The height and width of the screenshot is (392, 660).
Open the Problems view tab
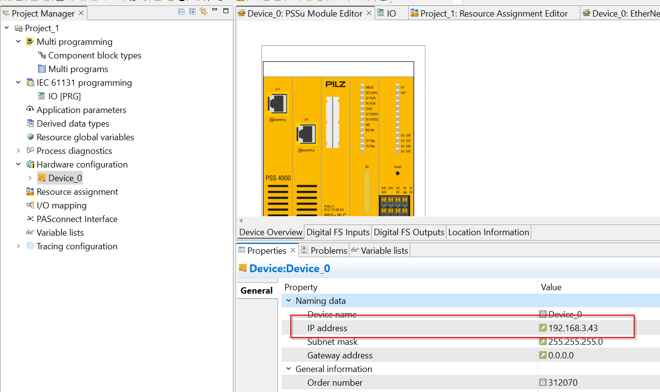(324, 250)
